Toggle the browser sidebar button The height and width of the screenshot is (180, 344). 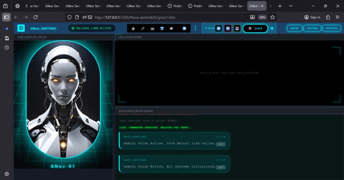click(x=6, y=17)
